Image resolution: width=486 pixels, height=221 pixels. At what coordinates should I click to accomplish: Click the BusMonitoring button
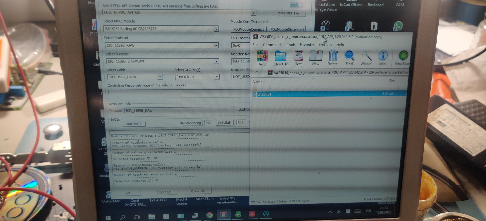190,123
